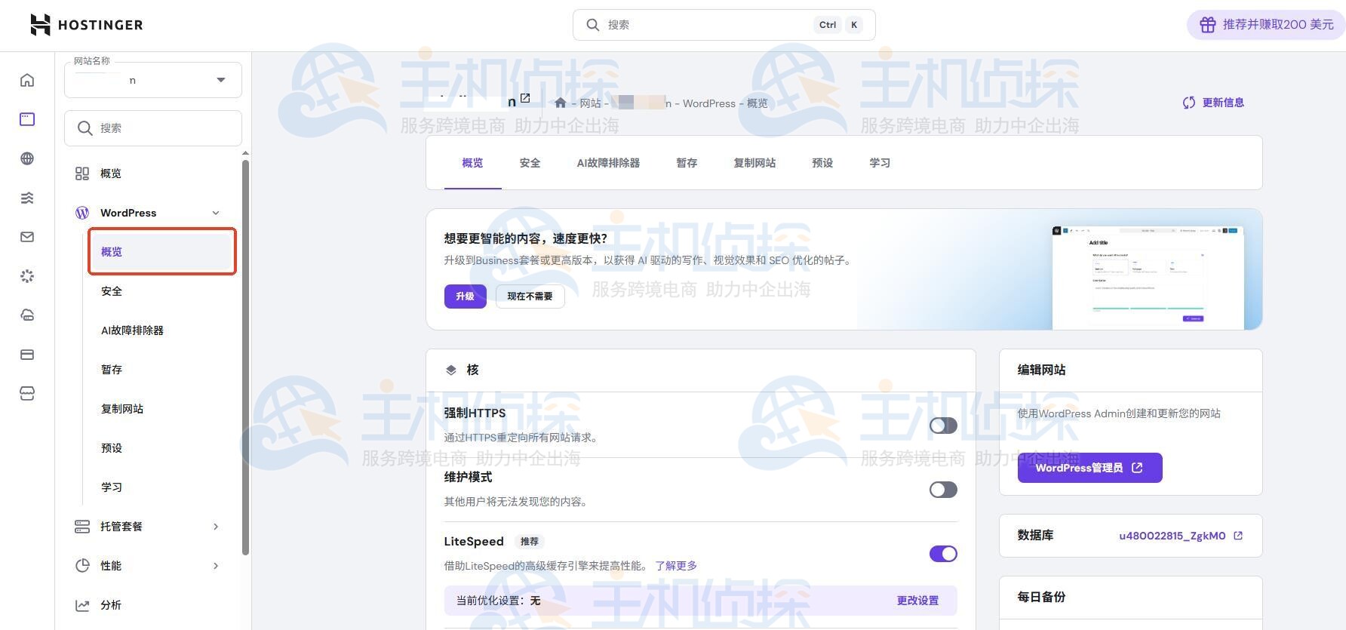Click the 更新信息 refresh link
This screenshot has height=630, width=1346.
pyautogui.click(x=1213, y=103)
